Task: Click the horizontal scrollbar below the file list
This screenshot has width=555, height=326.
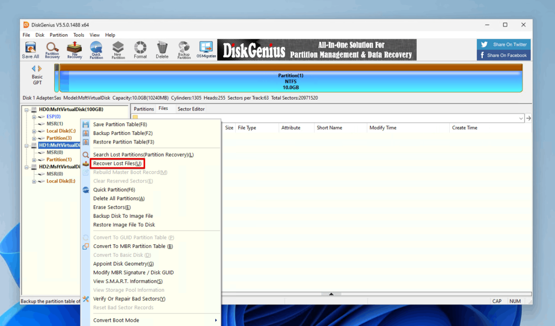Action: pyautogui.click(x=331, y=294)
